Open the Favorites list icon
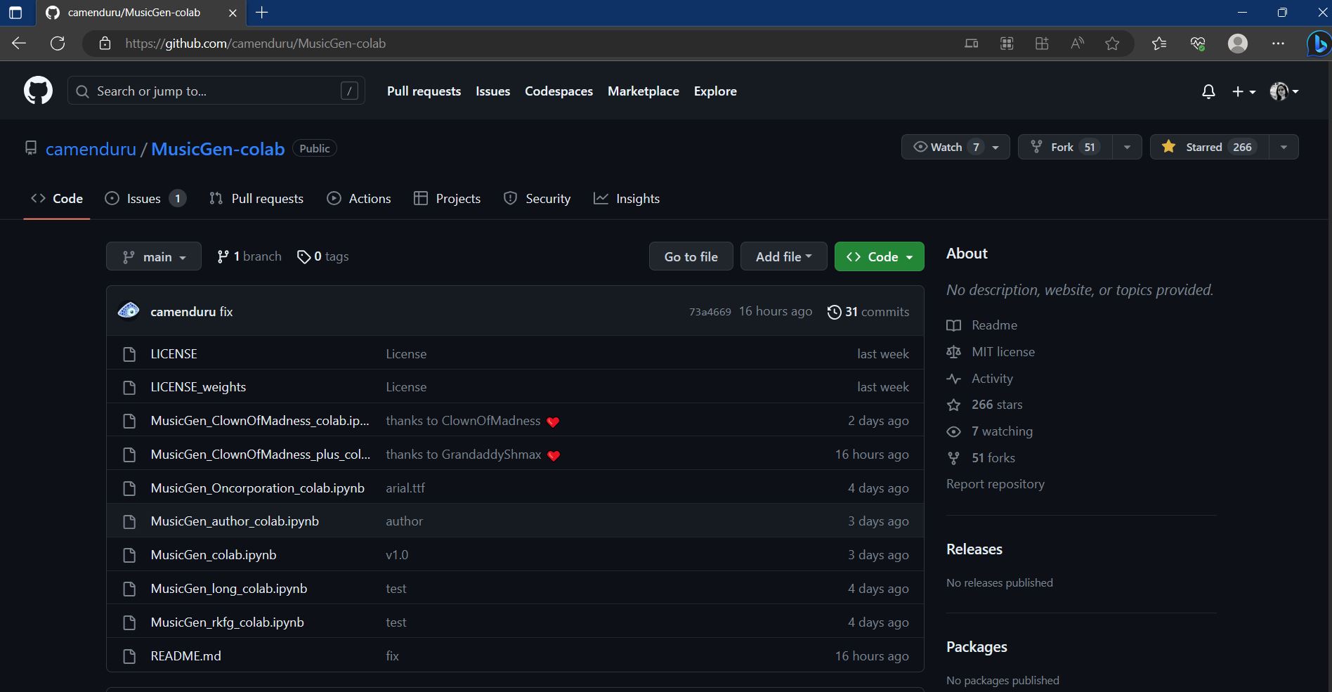The height and width of the screenshot is (692, 1332). pos(1159,44)
